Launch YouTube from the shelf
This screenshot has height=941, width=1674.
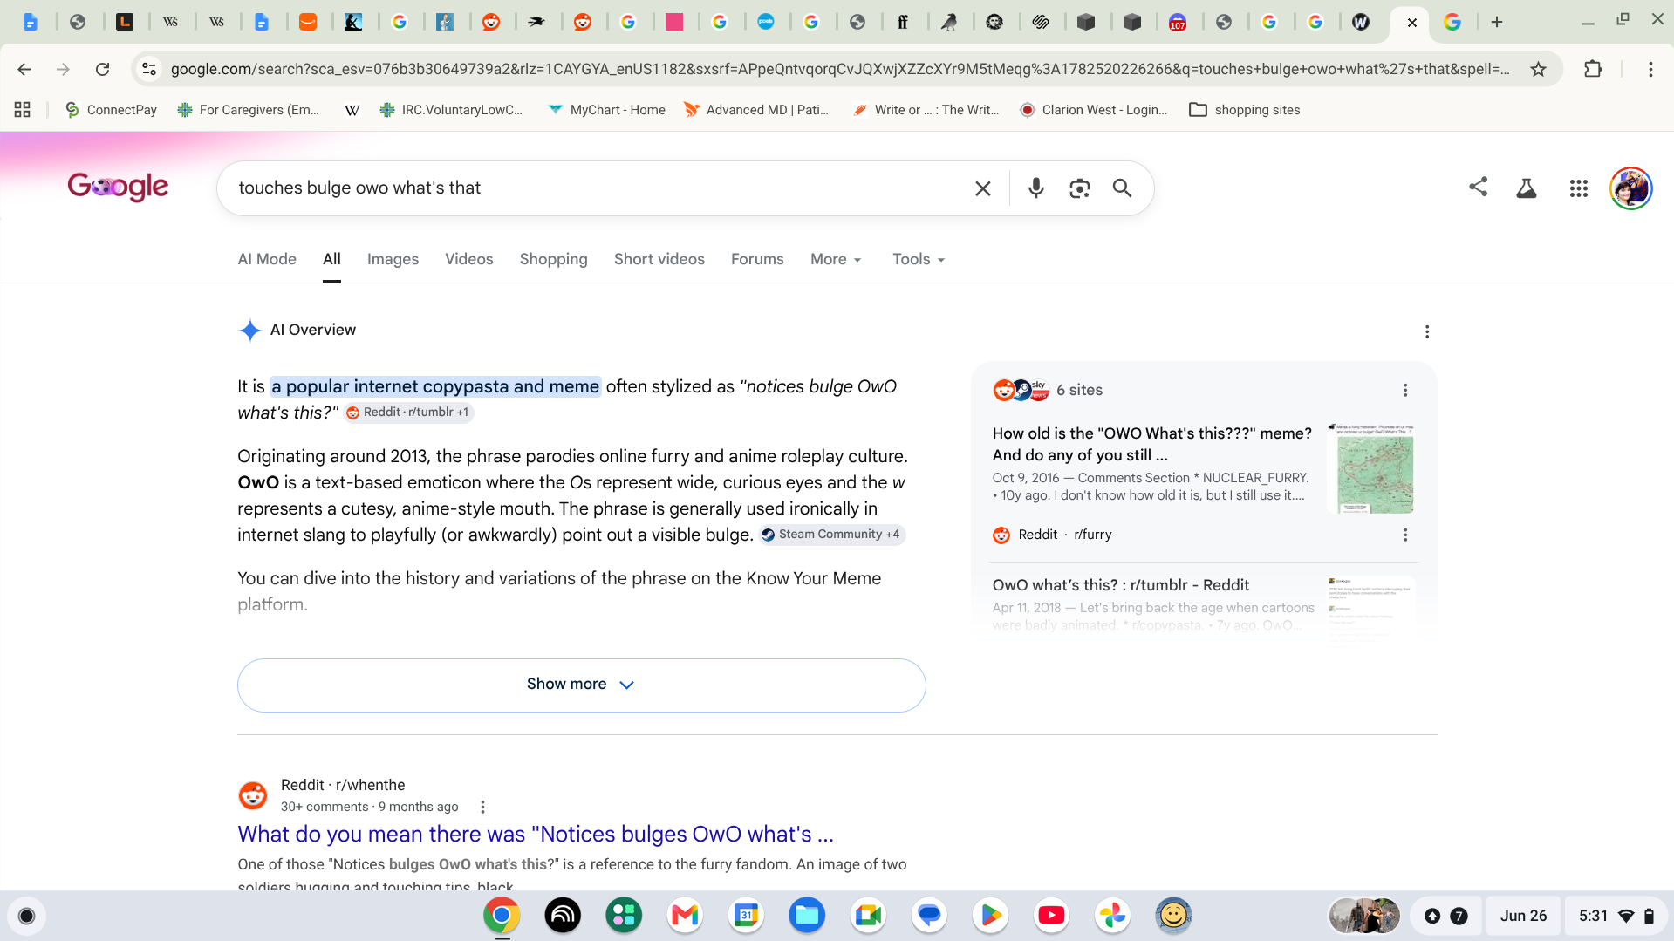point(1051,916)
